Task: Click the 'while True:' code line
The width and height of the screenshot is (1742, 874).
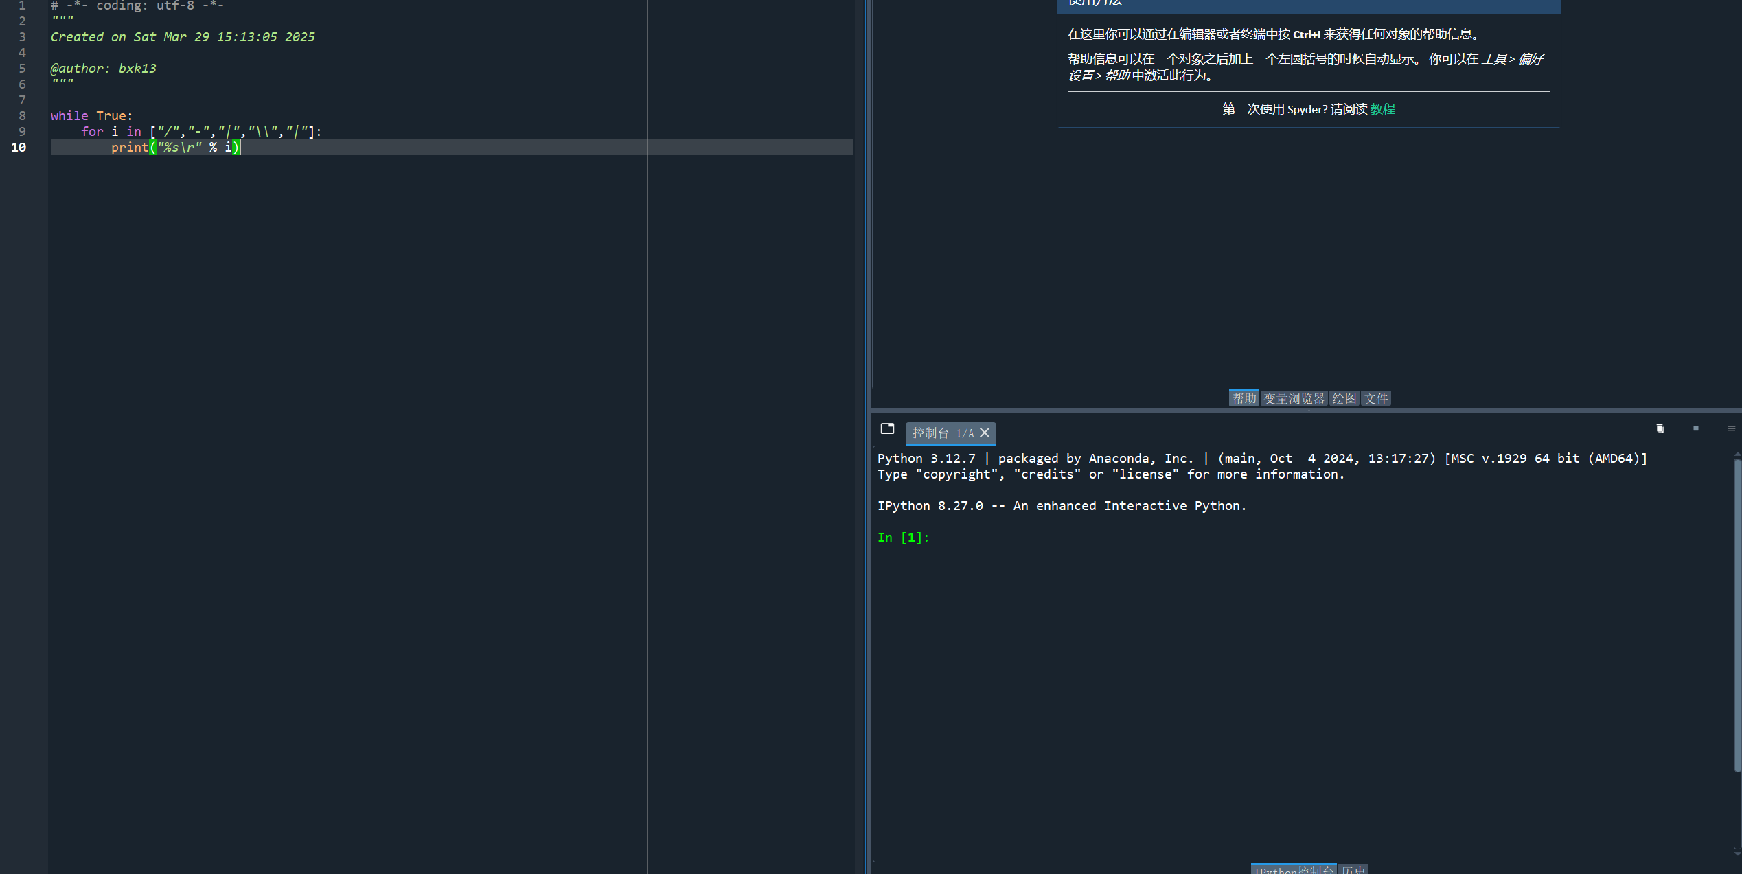Action: 91,116
